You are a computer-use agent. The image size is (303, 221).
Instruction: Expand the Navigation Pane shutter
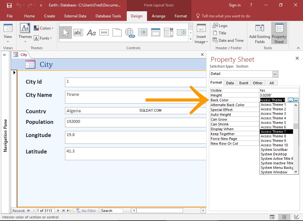pyautogui.click(x=5, y=55)
